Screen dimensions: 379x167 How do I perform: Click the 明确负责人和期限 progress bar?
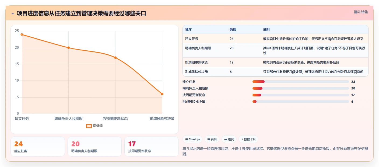coord(301,88)
